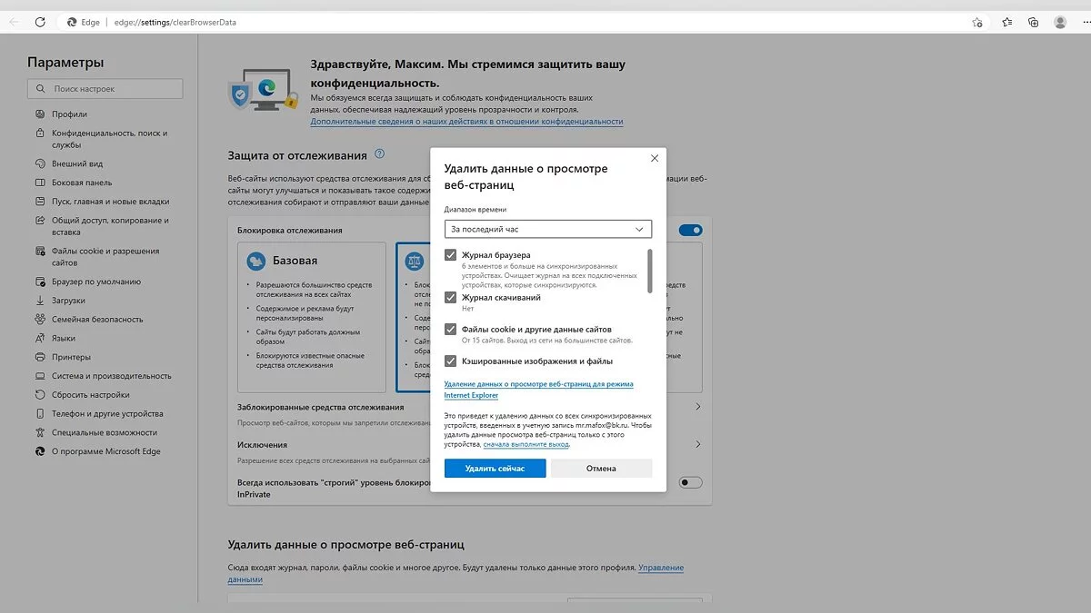Image resolution: width=1091 pixels, height=613 pixels.
Task: Toggle Файлы cookie и другие данные сайтов checkbox
Action: [x=450, y=329]
